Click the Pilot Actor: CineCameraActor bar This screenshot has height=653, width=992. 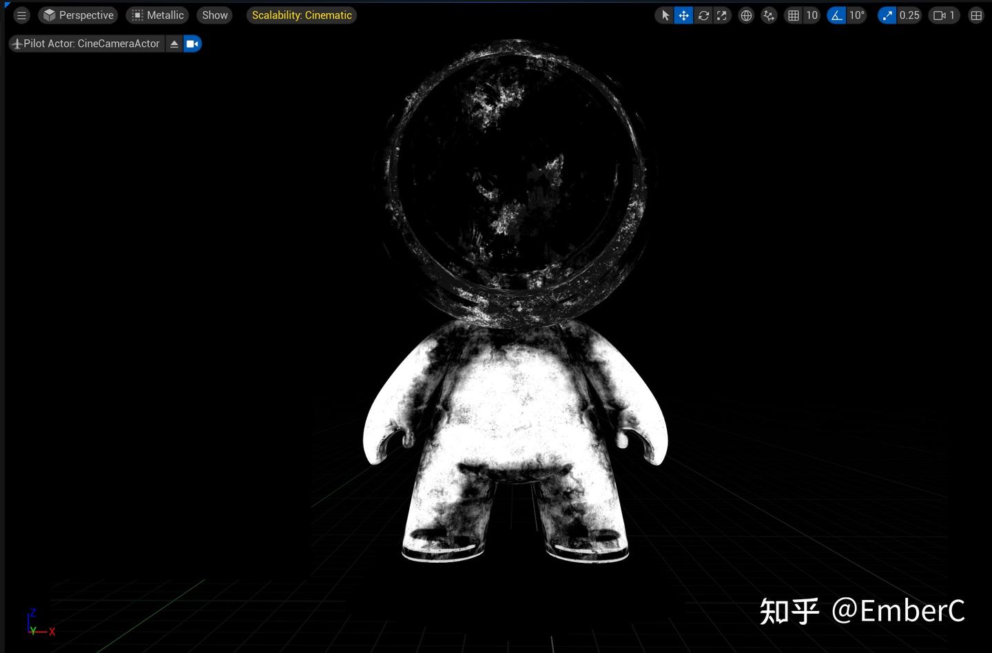86,43
